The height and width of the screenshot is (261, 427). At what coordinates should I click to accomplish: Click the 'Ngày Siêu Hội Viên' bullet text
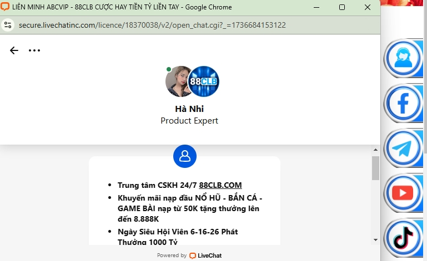[x=178, y=237]
